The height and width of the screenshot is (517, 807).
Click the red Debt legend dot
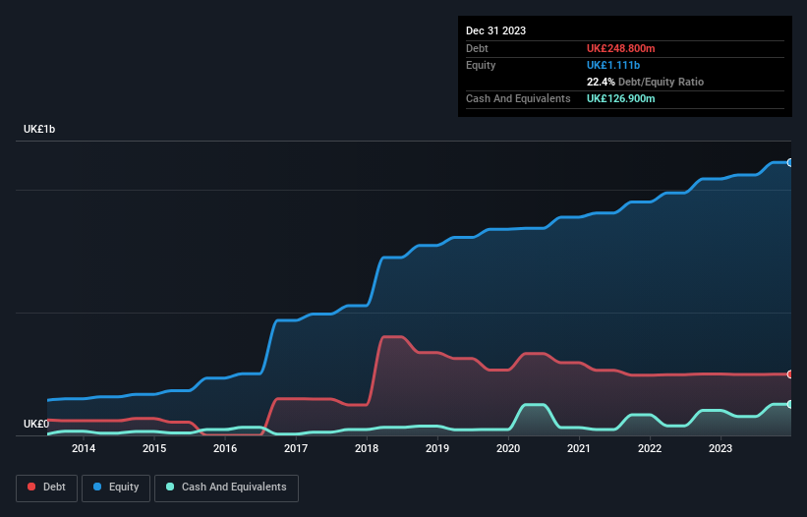tap(31, 487)
